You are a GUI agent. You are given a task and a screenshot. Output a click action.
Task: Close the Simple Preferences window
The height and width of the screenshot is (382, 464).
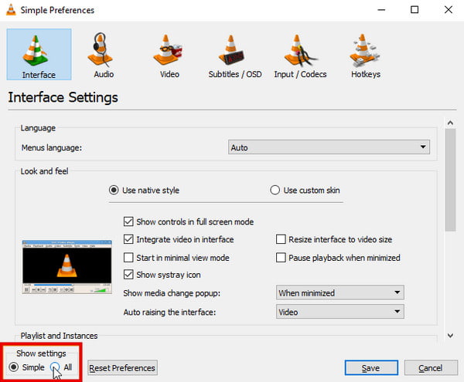[449, 10]
